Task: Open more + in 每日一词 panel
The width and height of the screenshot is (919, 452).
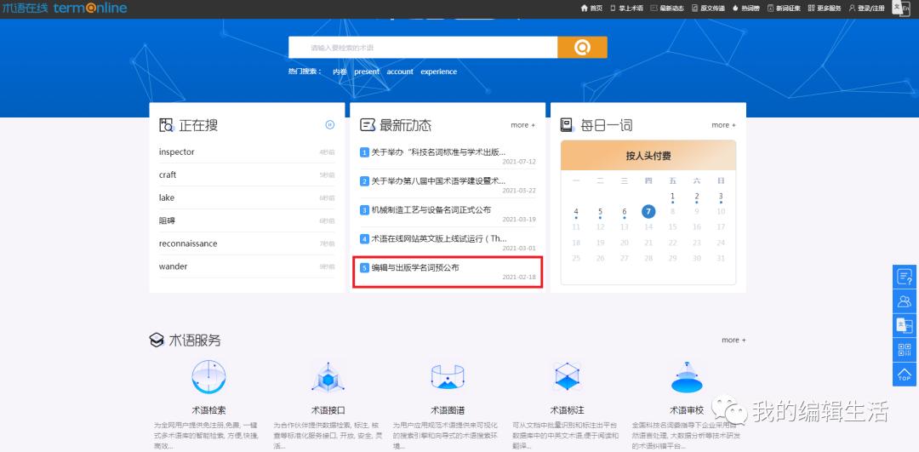Action: point(724,125)
